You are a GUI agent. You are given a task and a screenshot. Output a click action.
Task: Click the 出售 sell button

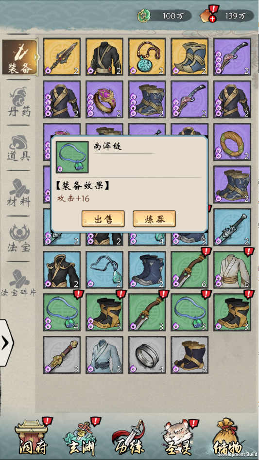[103, 218]
